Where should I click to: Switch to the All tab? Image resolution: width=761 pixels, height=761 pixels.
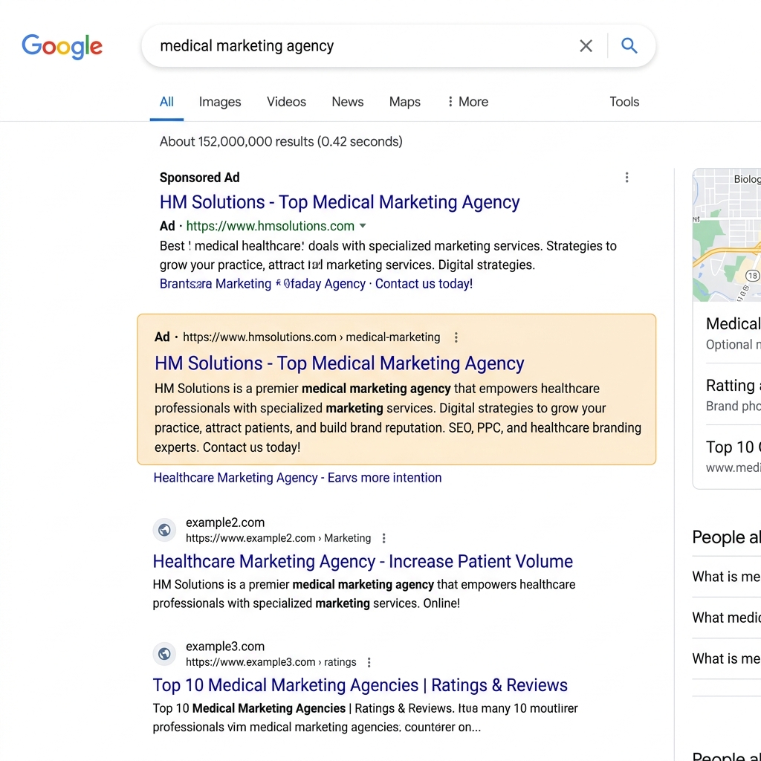[x=166, y=102]
